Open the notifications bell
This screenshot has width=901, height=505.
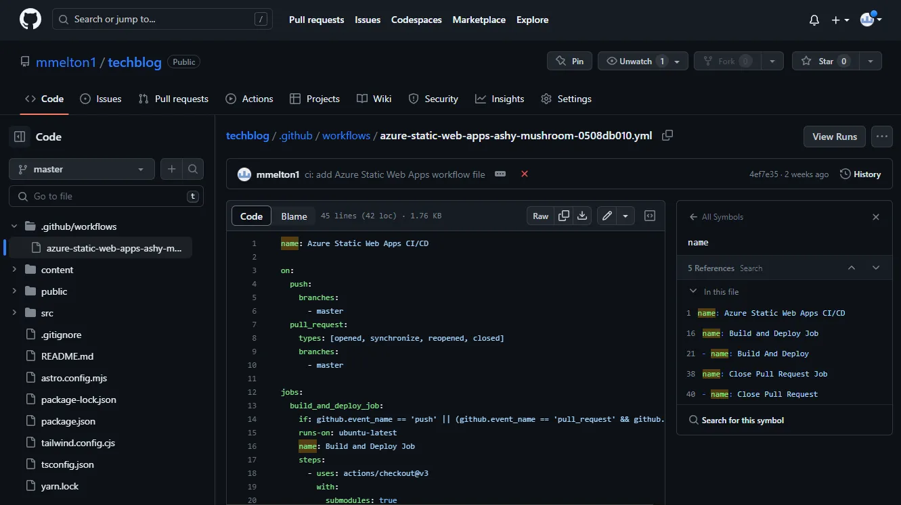click(x=814, y=20)
